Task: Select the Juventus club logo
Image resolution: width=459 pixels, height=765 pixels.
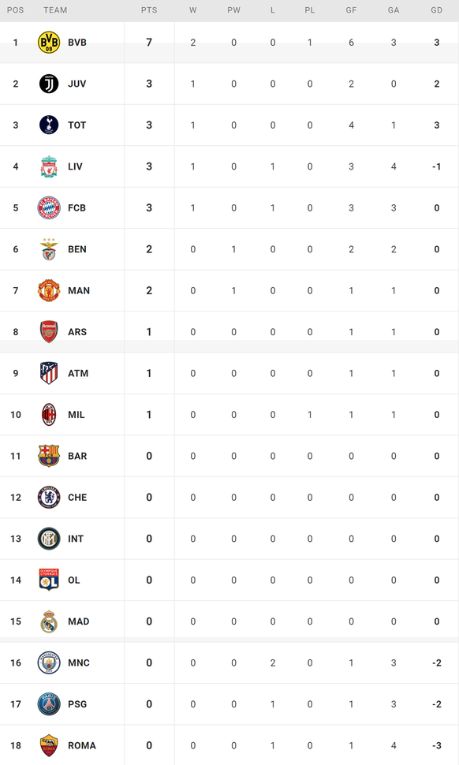Action: pos(49,84)
